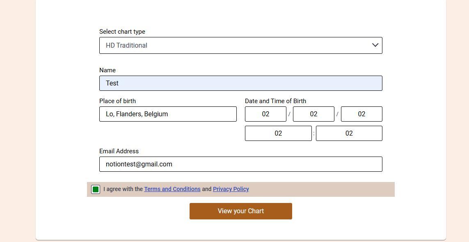Focus the hour box left of the colon

[278, 134]
